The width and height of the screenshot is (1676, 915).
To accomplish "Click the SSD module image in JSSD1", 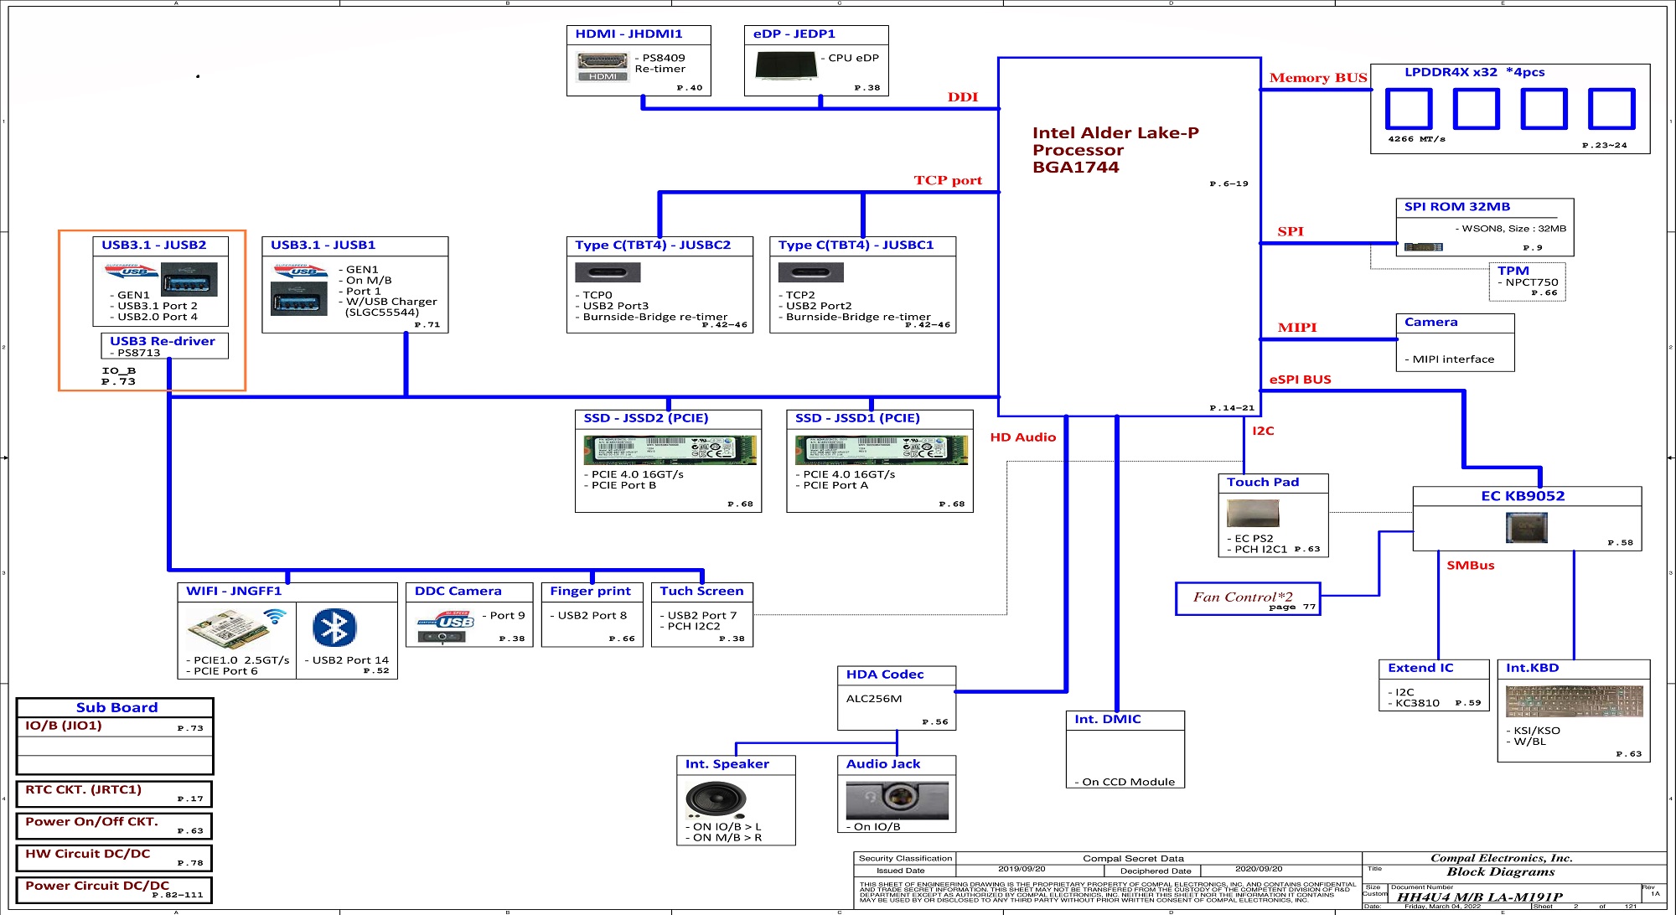I will (x=881, y=450).
